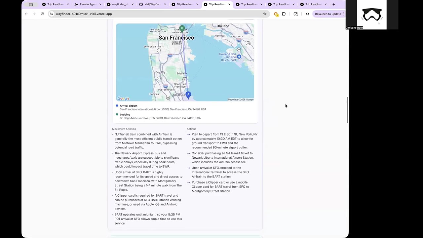
Task: Open a new browser tab with plus
Action: (x=333, y=4)
